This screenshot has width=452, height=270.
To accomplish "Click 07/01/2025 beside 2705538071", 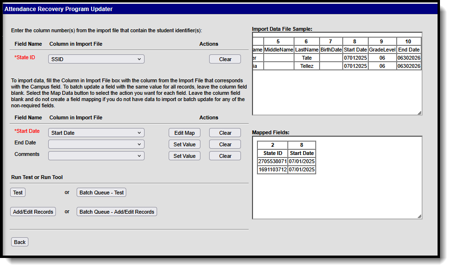I will pyautogui.click(x=302, y=161).
